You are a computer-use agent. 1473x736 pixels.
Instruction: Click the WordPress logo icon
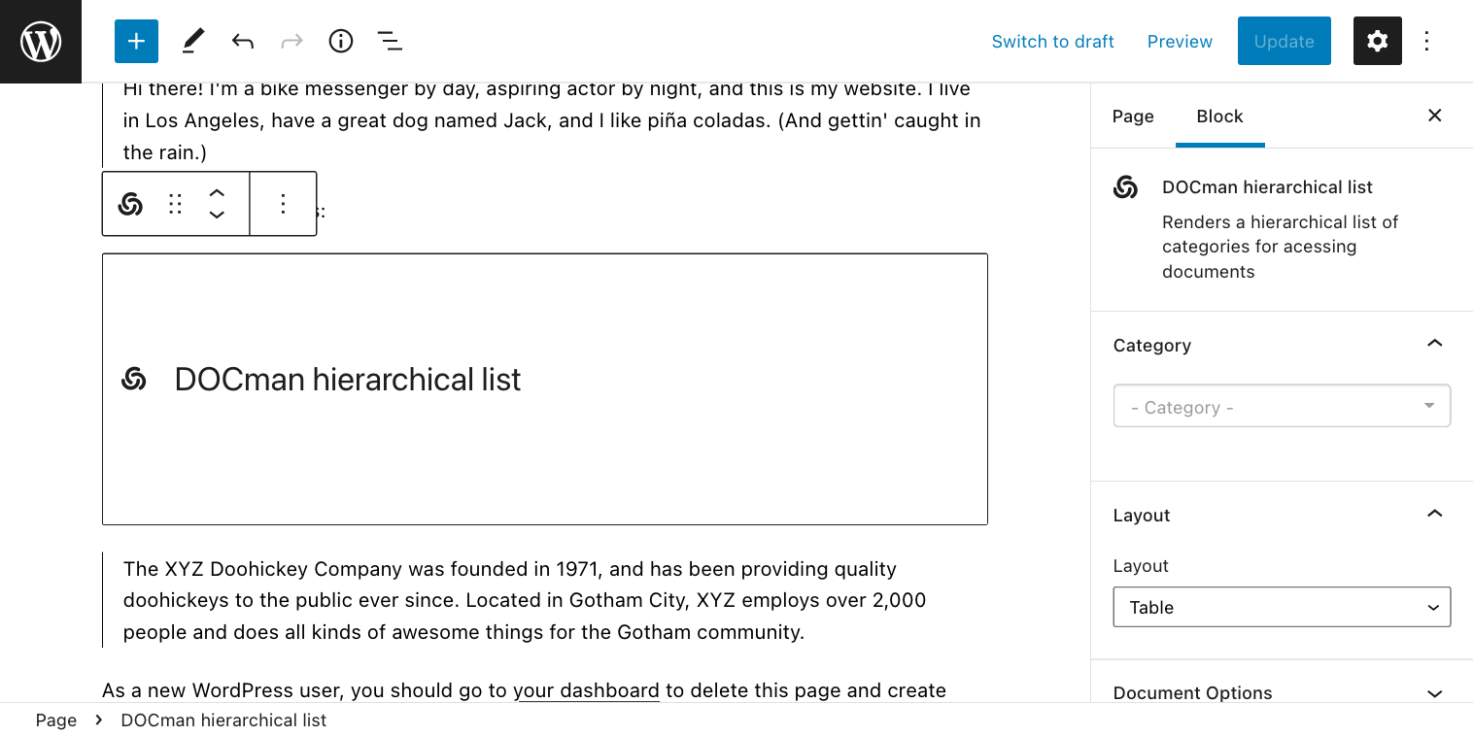pyautogui.click(x=41, y=42)
